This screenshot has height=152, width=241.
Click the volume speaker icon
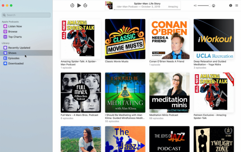(x=195, y=6)
